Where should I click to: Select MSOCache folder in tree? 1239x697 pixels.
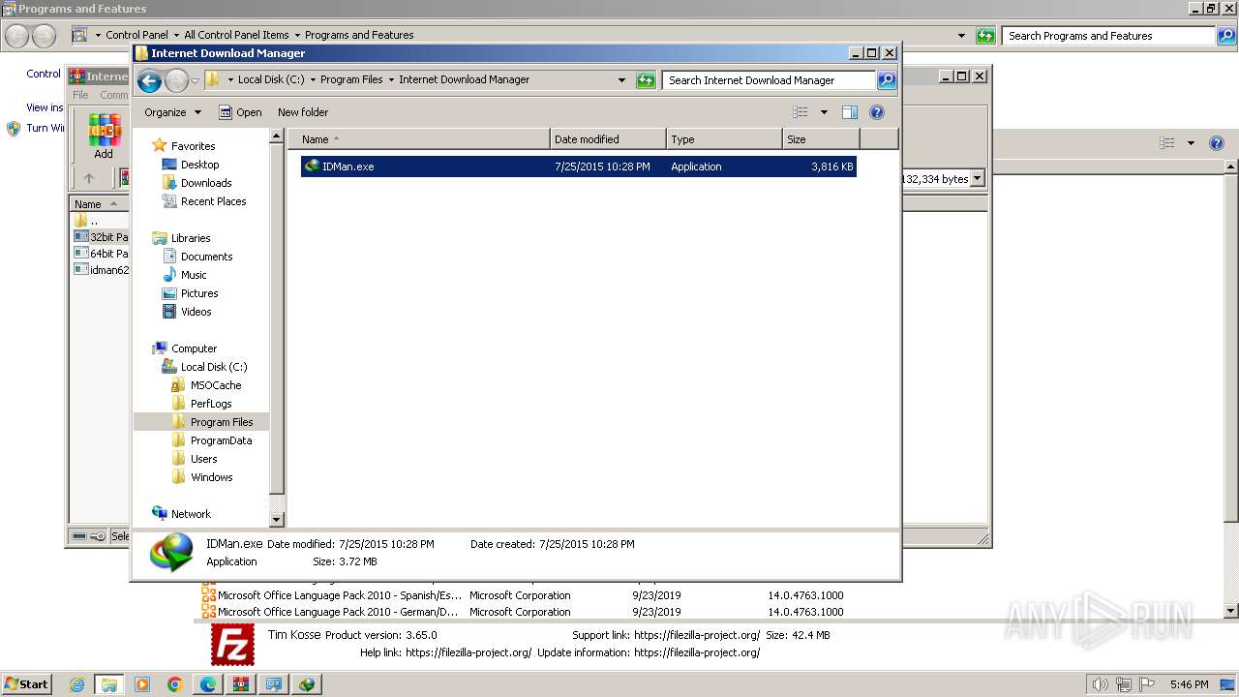pos(215,385)
